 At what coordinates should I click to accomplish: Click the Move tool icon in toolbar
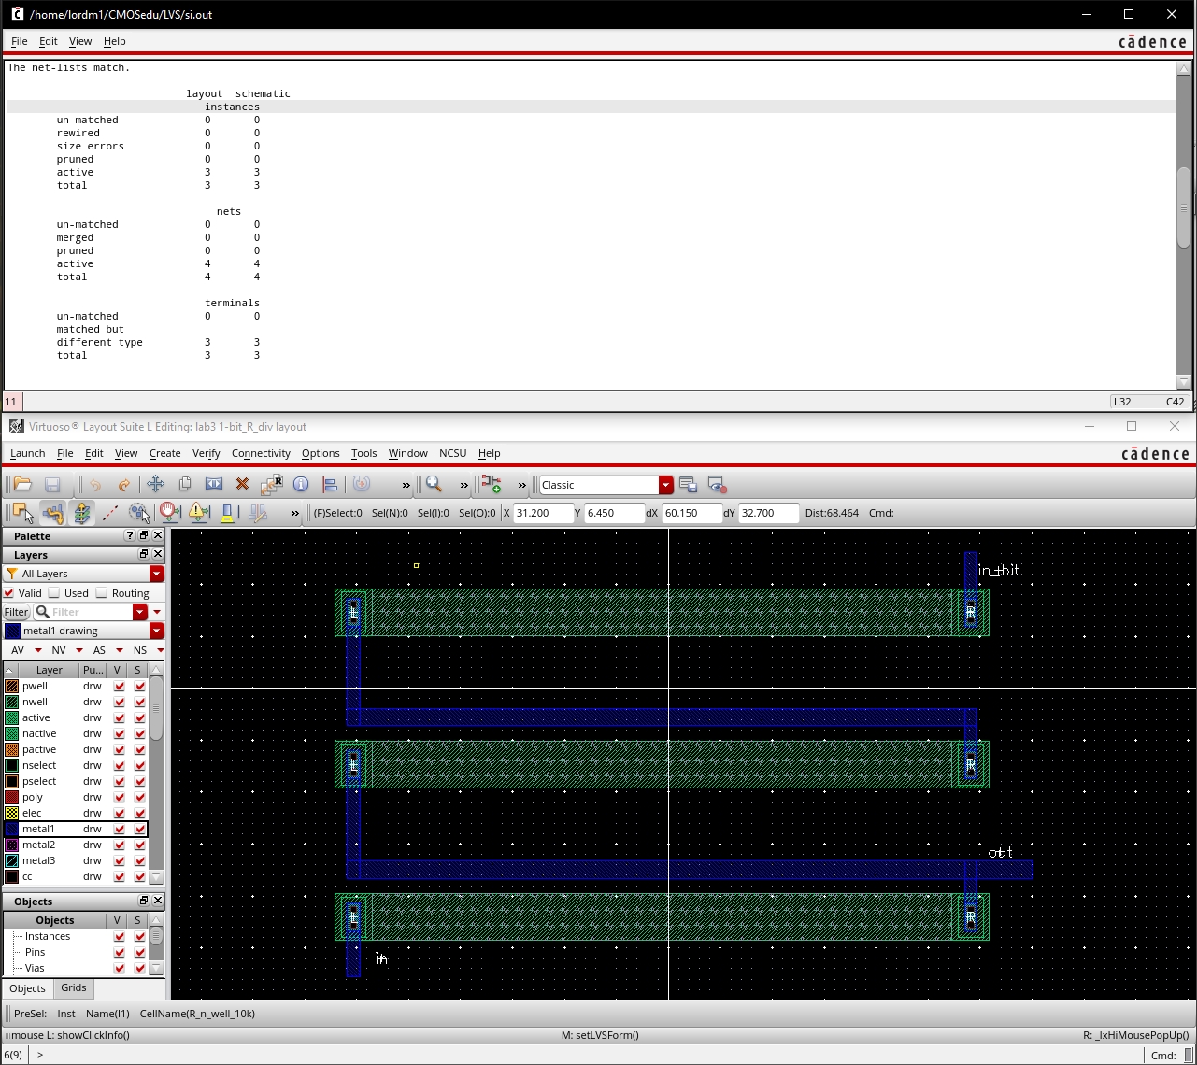155,484
